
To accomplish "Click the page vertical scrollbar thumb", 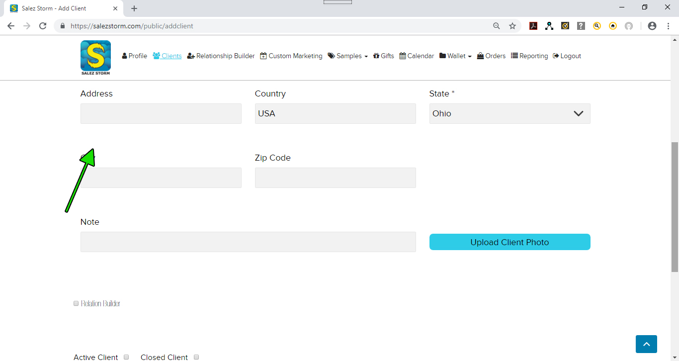I will point(675,206).
